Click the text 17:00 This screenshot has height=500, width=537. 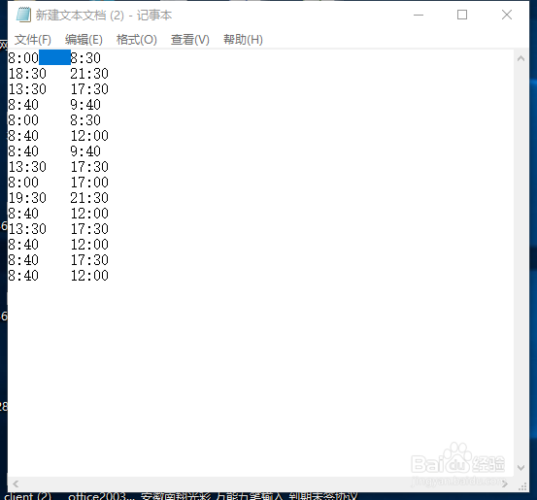point(89,183)
